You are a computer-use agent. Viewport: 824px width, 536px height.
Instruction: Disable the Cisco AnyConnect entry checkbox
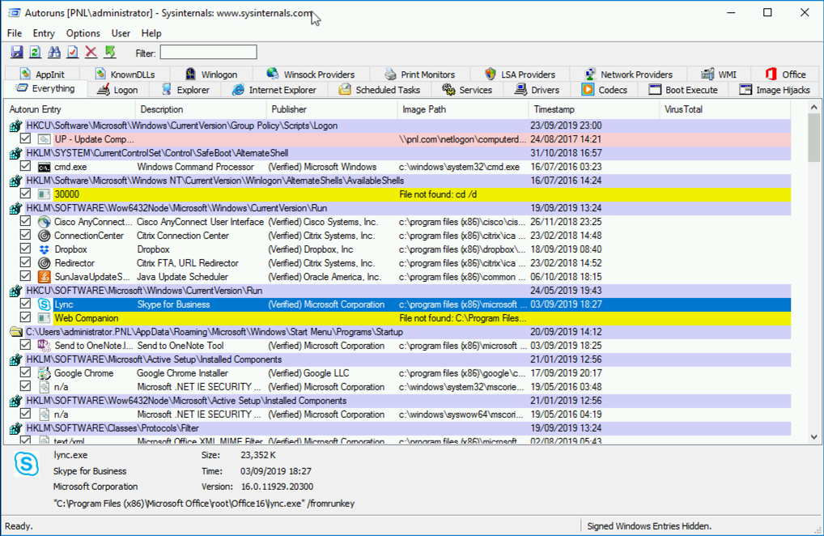click(25, 221)
